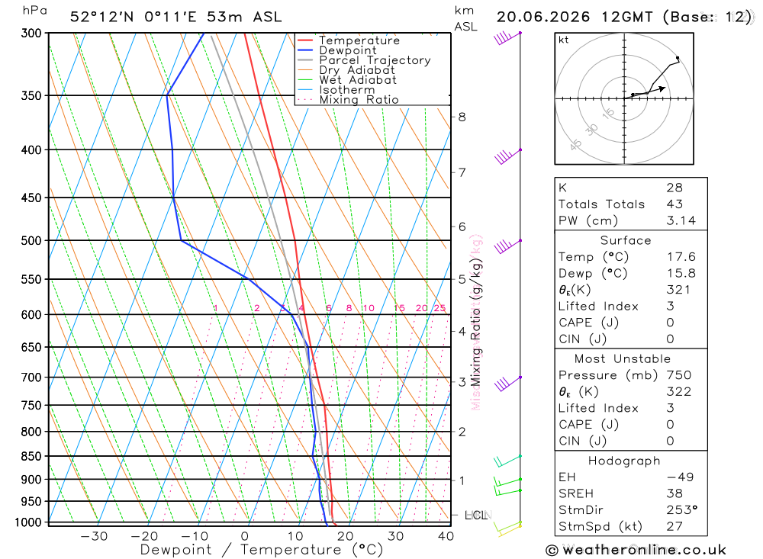Click the Temperature legend entry

[x=349, y=40]
